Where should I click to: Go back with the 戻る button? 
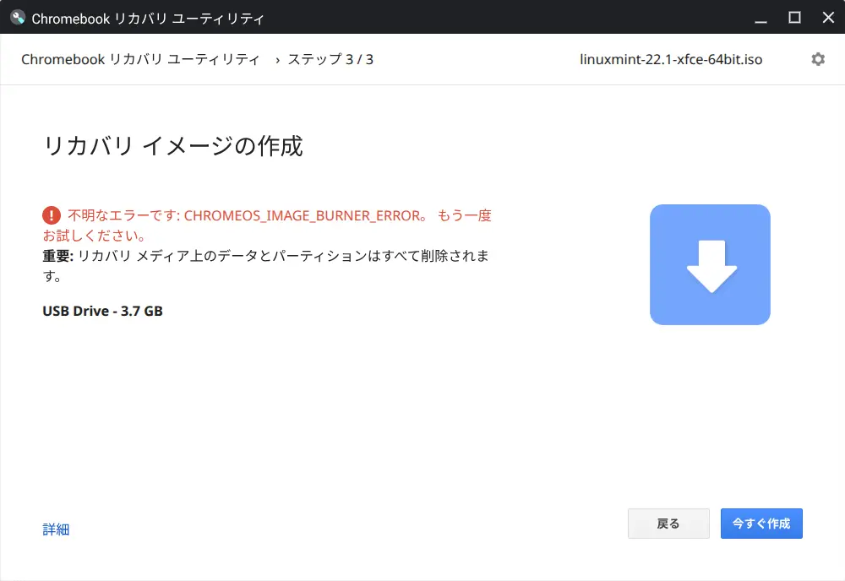(668, 524)
